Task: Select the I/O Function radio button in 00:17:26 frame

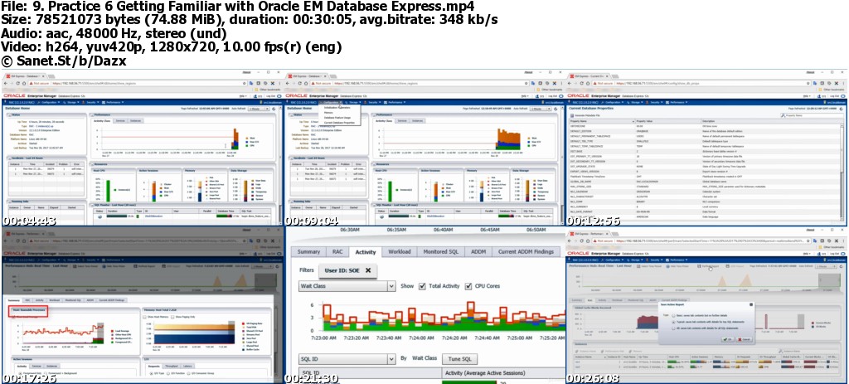Action: (168, 373)
